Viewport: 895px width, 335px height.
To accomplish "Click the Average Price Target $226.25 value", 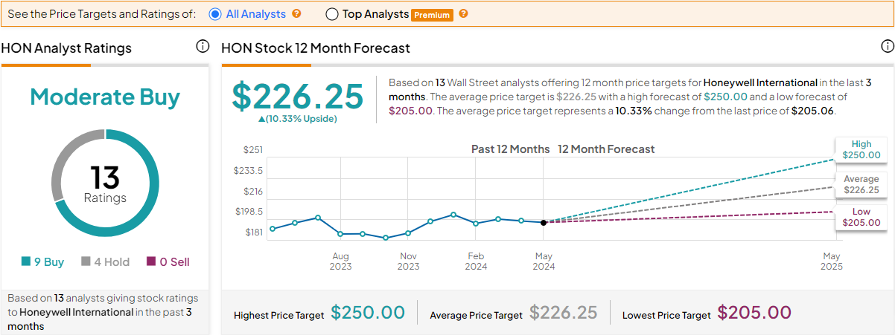I will point(564,313).
